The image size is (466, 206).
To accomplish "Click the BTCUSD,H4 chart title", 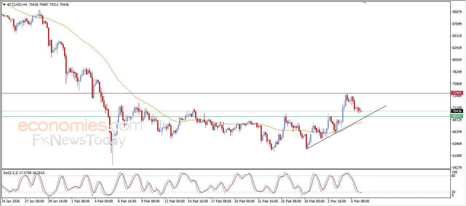I will tap(17, 5).
